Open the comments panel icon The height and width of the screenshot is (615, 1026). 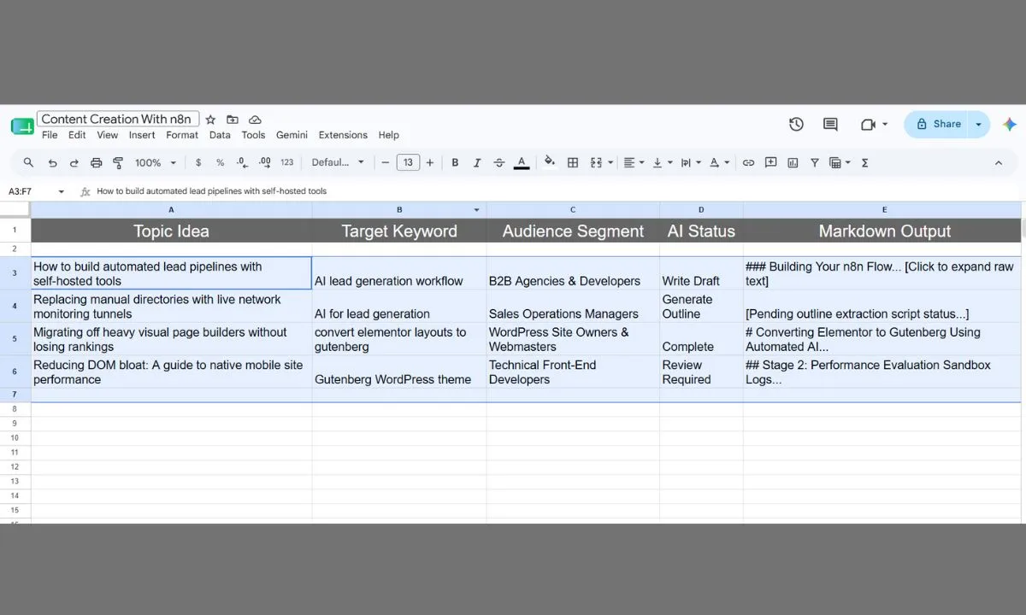pyautogui.click(x=830, y=125)
